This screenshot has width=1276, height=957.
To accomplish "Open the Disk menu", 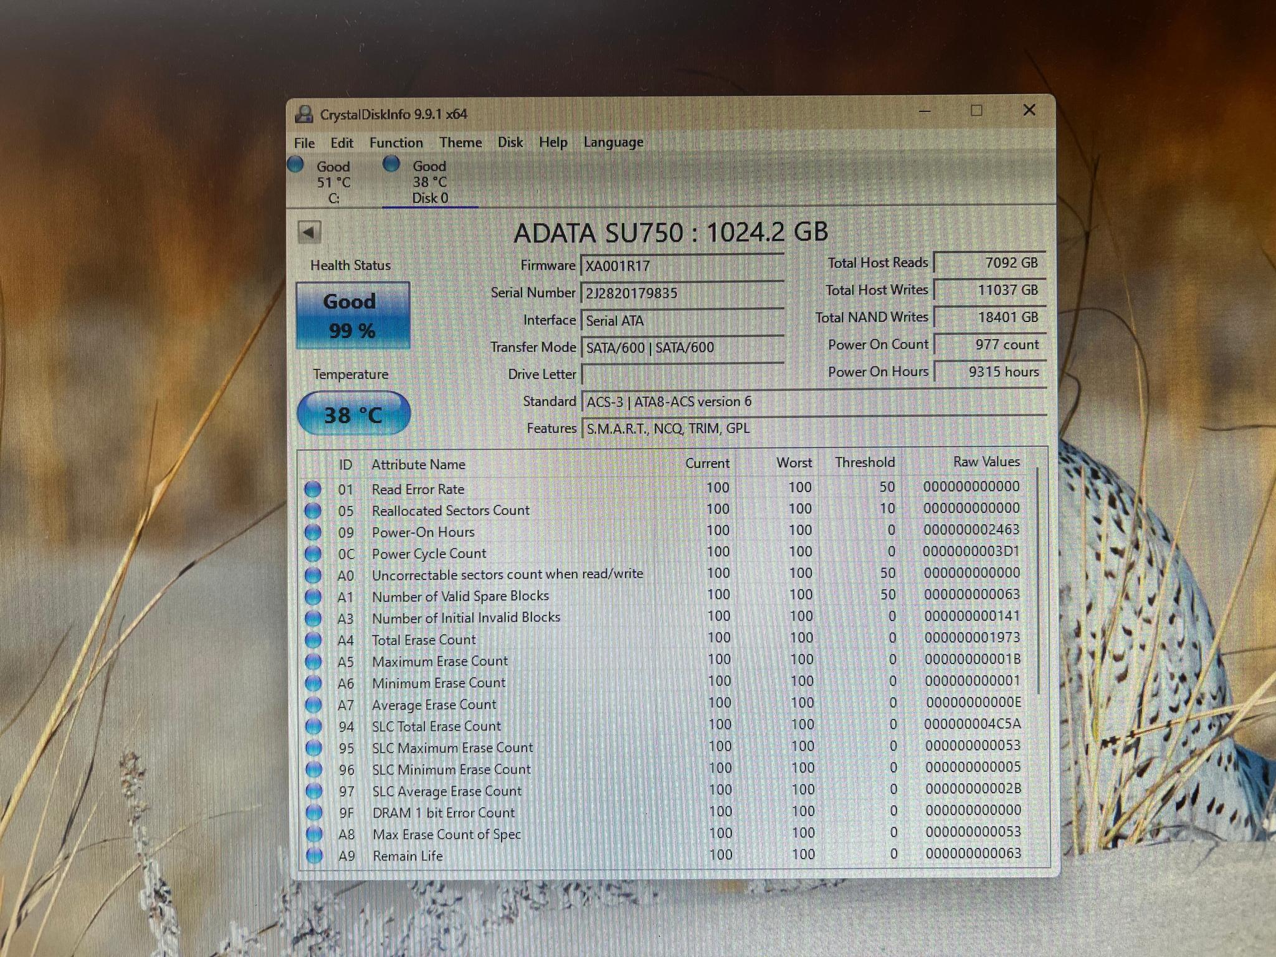I will click(510, 142).
